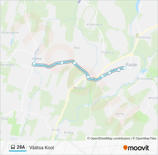158x155 pixels.
Task: Open the OpenStreetMap contributors attribution link
Action: coord(109,138)
